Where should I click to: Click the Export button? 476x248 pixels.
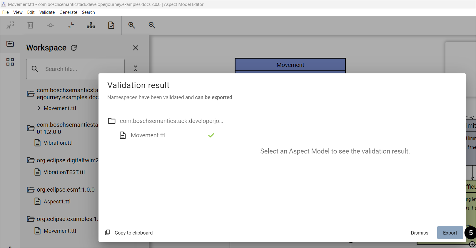coord(450,233)
